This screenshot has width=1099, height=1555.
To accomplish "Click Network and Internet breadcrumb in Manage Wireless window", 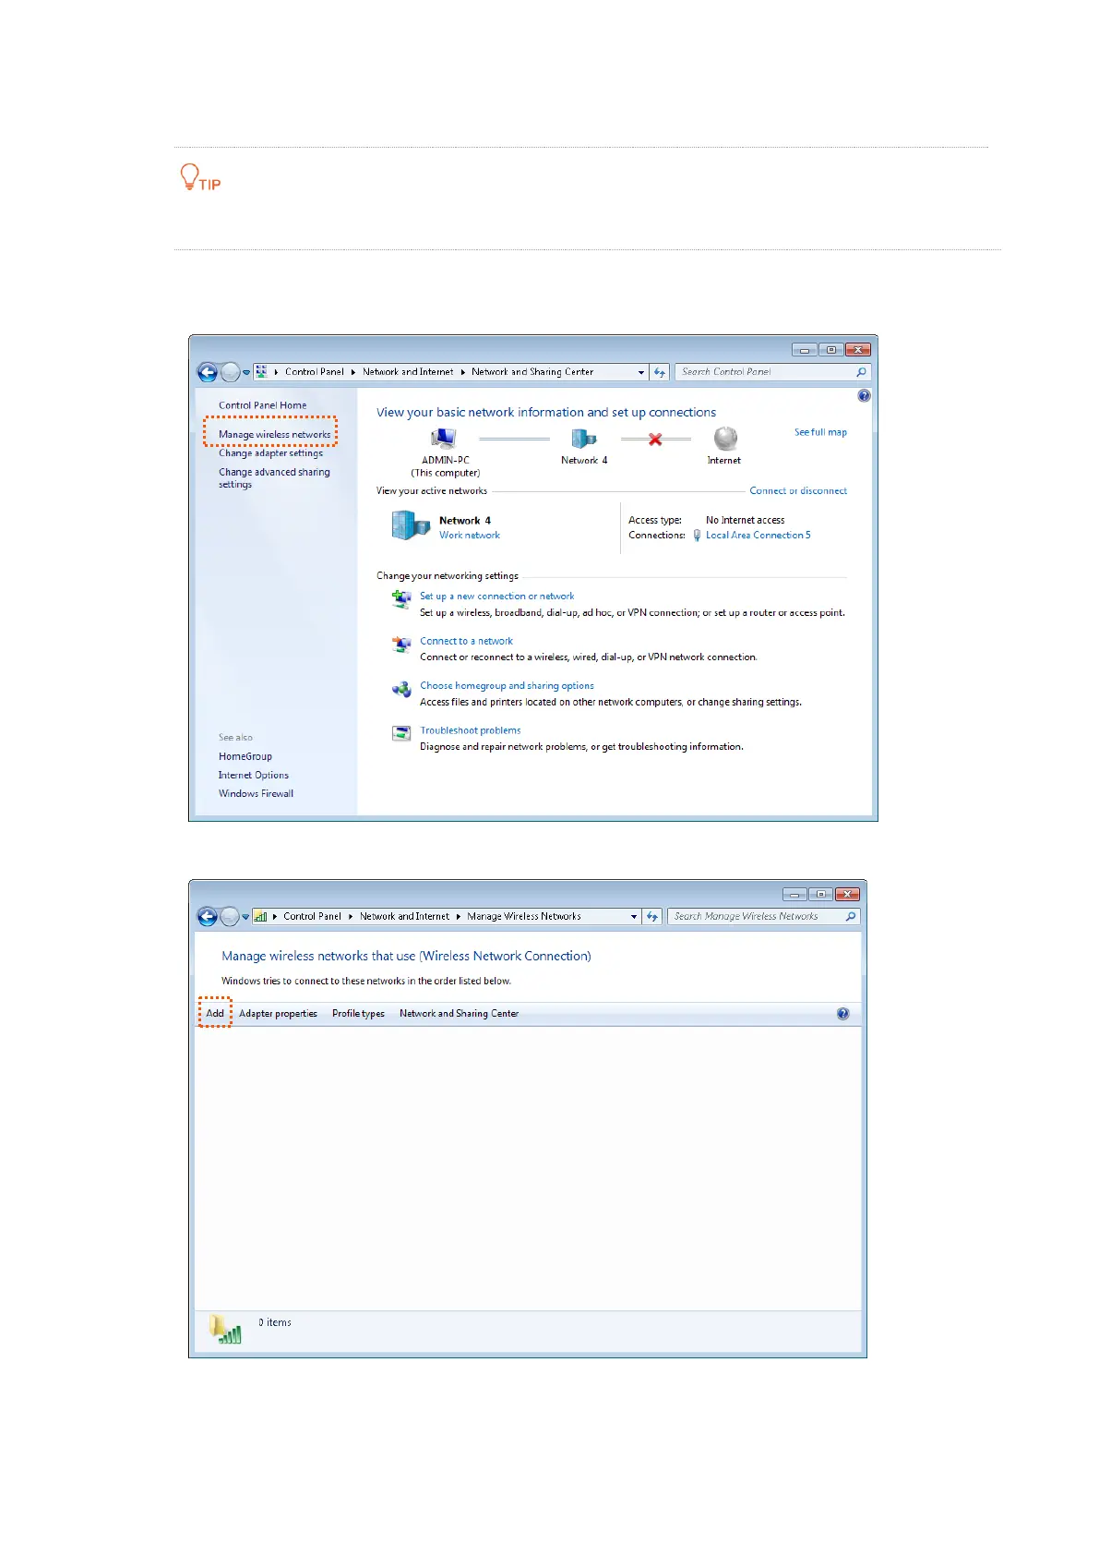I will pos(404,917).
